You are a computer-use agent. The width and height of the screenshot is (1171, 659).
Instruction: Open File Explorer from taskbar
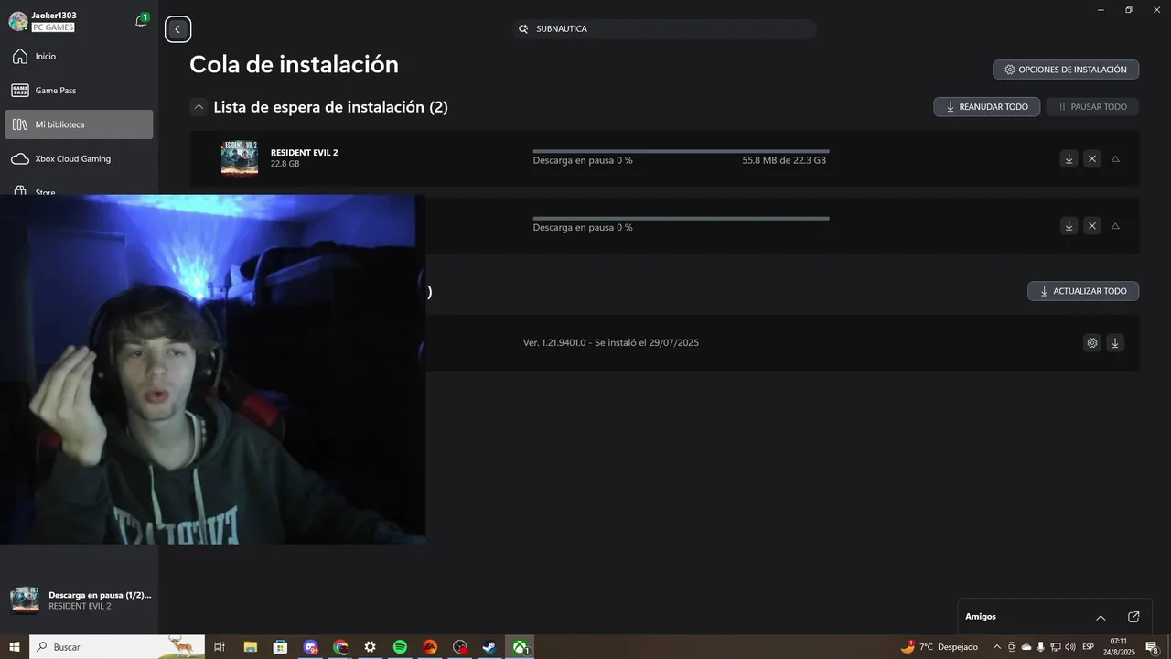(250, 647)
